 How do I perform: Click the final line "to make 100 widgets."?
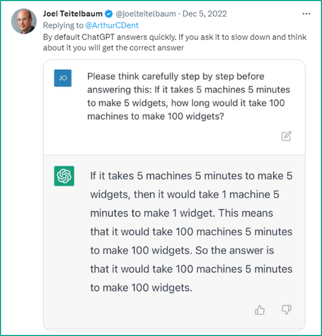(x=141, y=287)
